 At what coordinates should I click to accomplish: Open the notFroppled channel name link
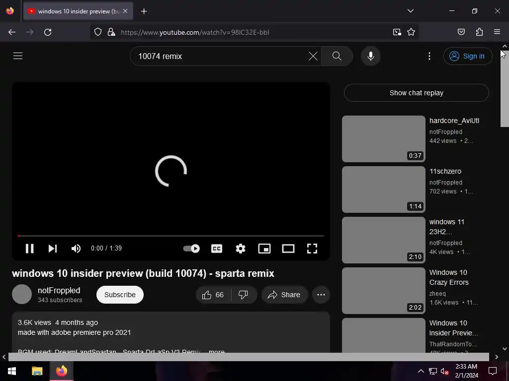(x=59, y=290)
